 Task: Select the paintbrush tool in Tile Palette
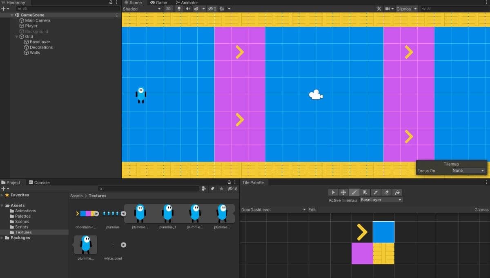tap(354, 192)
